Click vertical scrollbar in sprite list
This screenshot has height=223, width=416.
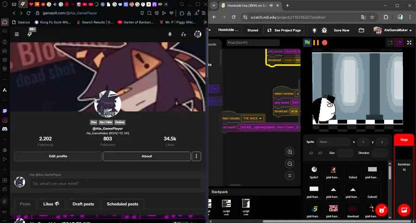pyautogui.click(x=390, y=173)
